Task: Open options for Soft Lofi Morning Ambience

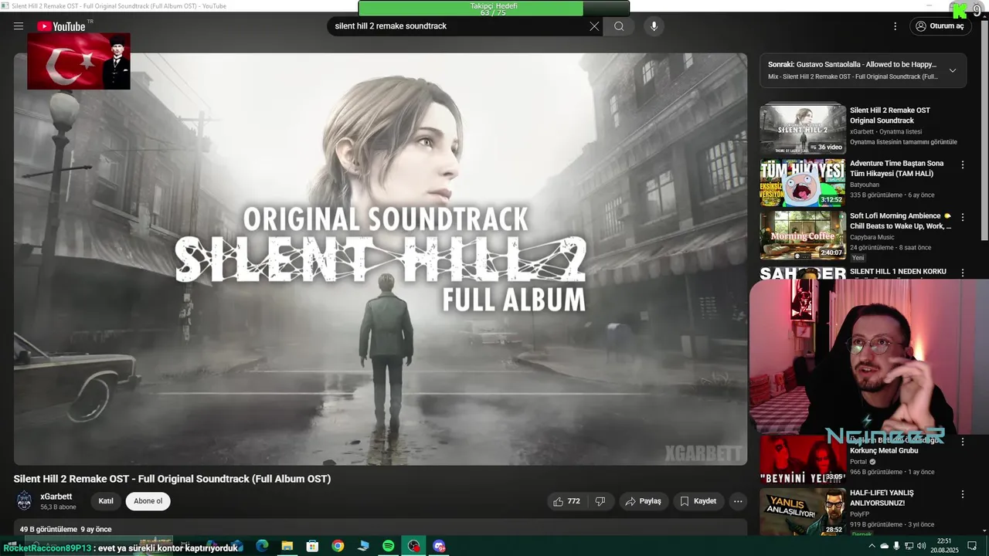Action: pos(963,218)
